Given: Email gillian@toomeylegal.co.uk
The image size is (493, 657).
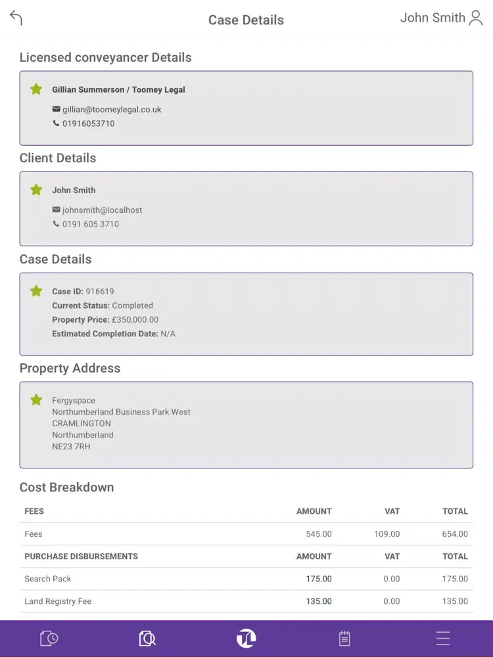Looking at the screenshot, I should 112,110.
